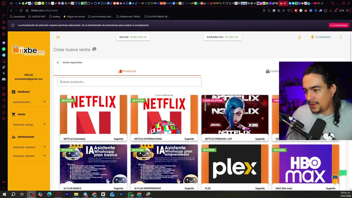Open Telegram in the browser sidebar

[4, 55]
